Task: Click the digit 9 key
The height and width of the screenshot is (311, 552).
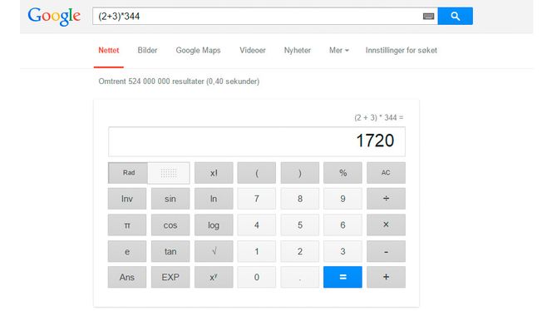Action: [x=343, y=199]
